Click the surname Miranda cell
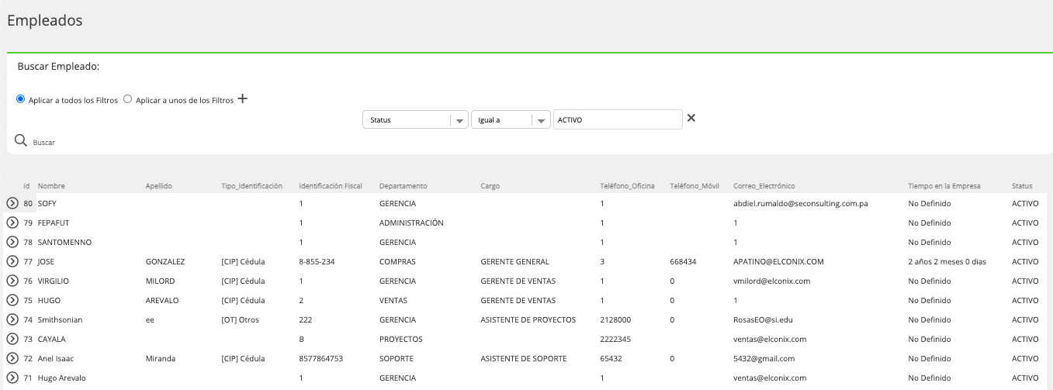1053x390 pixels. coord(161,358)
